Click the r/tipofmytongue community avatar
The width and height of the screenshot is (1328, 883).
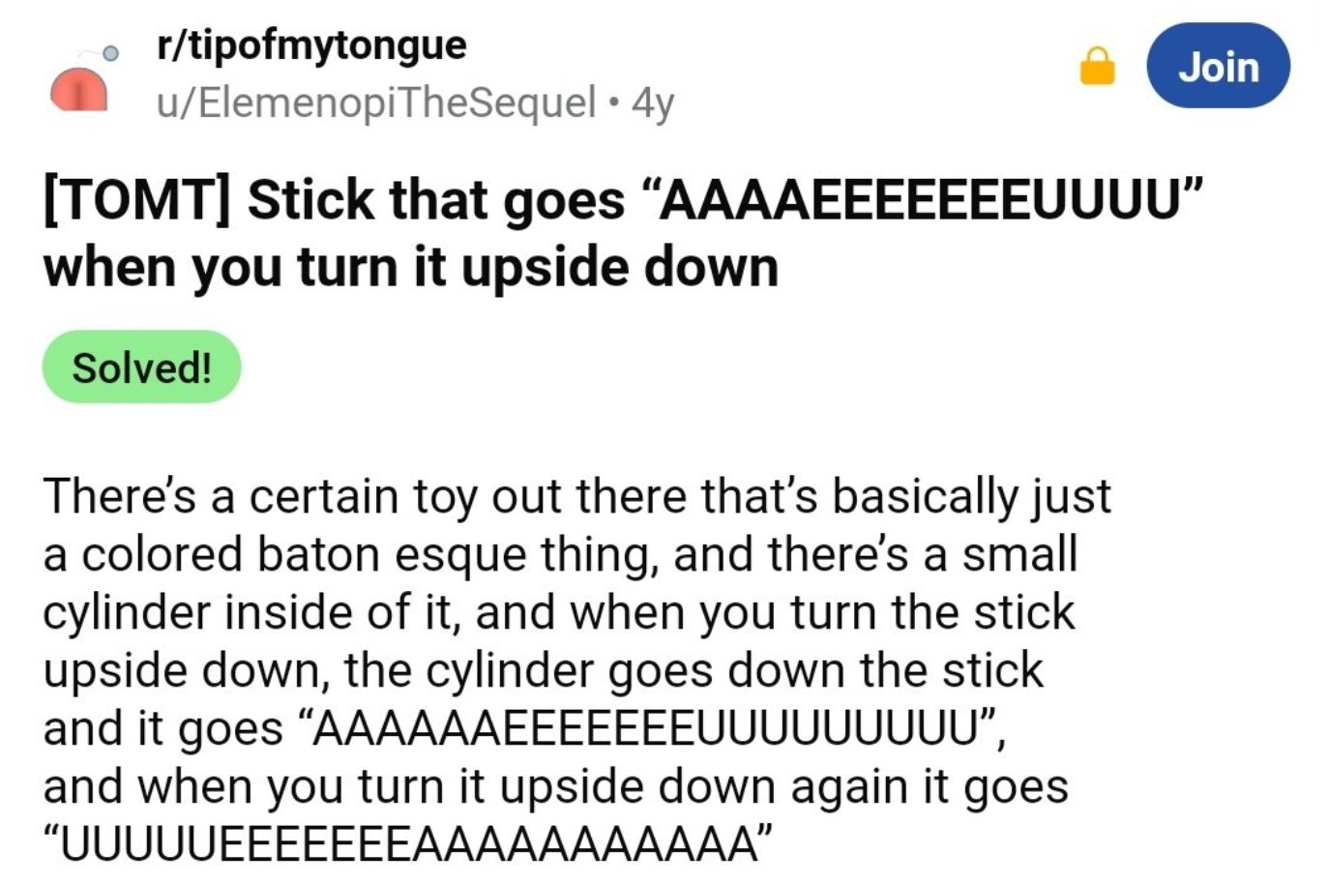click(x=79, y=88)
